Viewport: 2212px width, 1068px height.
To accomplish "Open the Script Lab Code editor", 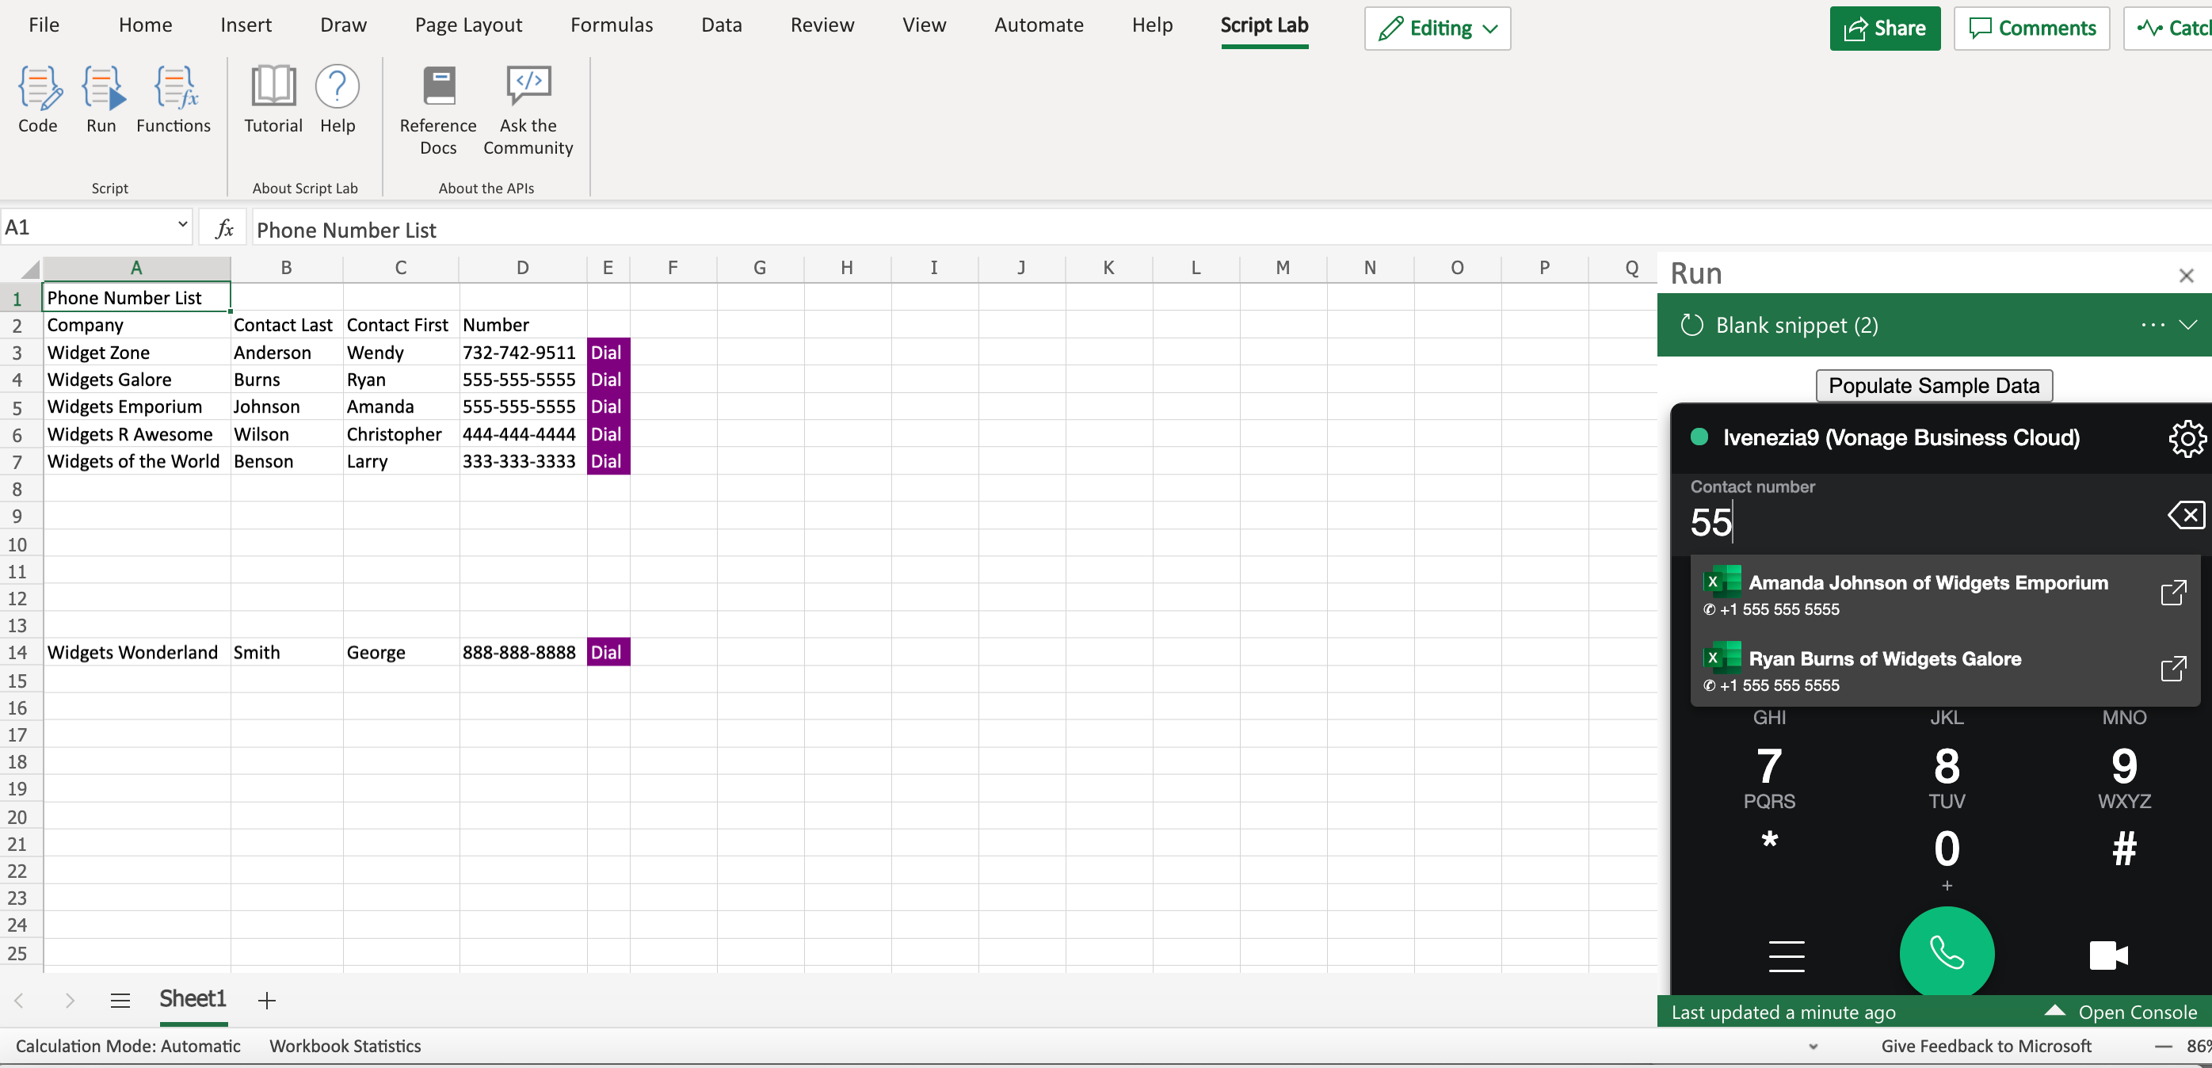I will [39, 99].
